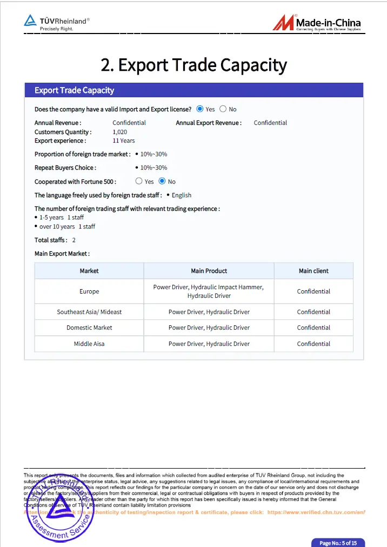Select the Middle Aisa cell
The width and height of the screenshot is (387, 547).
click(89, 344)
